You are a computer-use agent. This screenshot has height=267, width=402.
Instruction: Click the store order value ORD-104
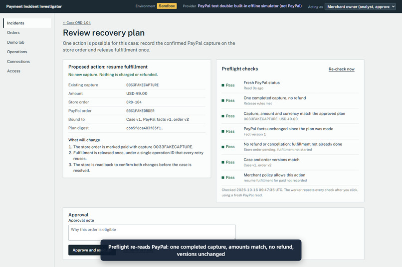(x=134, y=102)
